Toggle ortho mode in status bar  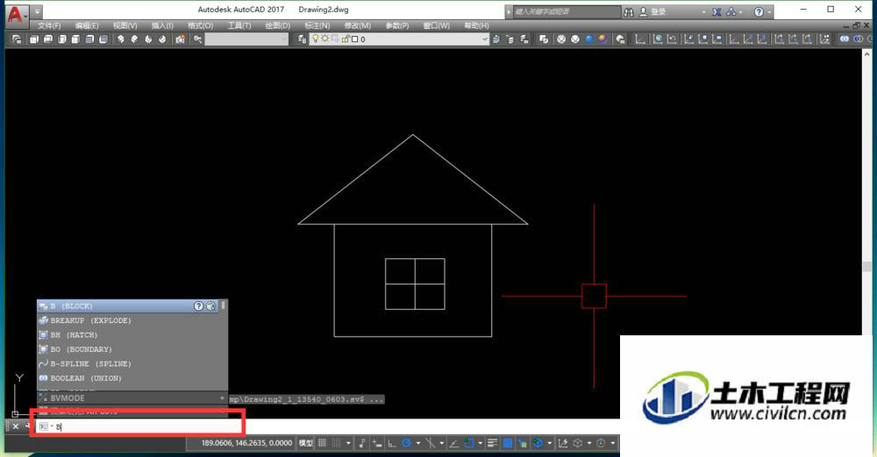392,443
